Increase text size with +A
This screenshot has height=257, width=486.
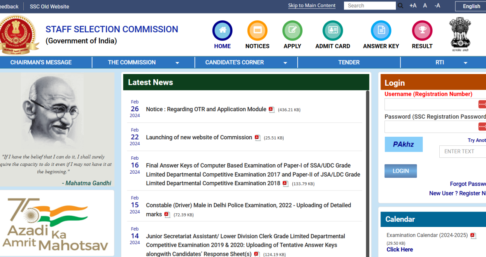coord(413,6)
